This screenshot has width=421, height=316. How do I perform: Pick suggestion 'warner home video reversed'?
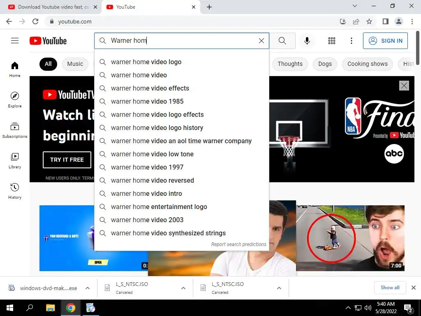click(181, 180)
